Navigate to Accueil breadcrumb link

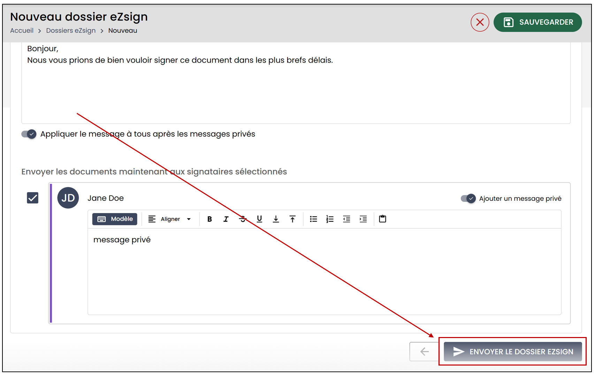click(x=22, y=31)
